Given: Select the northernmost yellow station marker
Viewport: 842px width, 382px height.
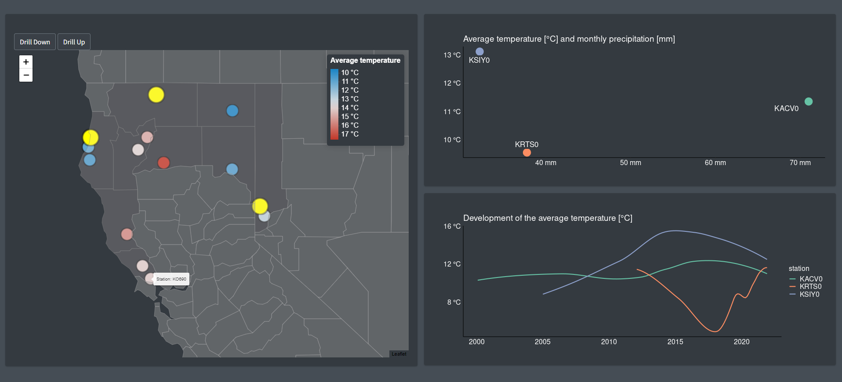Looking at the screenshot, I should tap(156, 95).
